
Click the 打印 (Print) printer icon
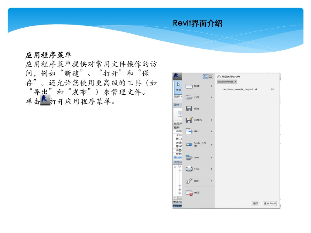tap(189, 169)
